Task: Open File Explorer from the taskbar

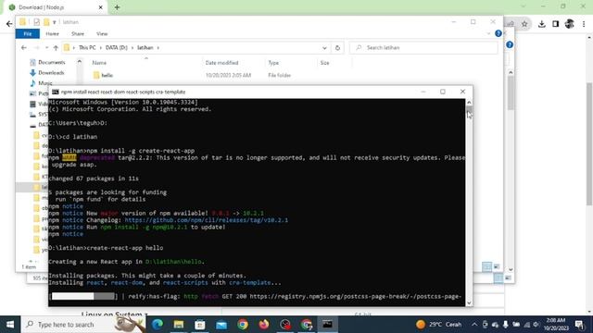Action: (179, 325)
